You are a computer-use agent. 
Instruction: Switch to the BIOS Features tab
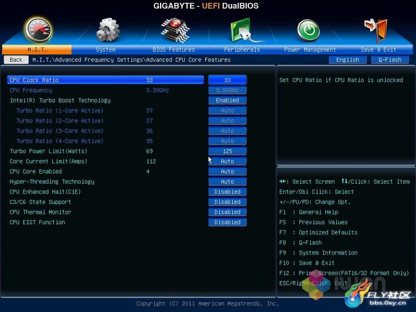(174, 50)
